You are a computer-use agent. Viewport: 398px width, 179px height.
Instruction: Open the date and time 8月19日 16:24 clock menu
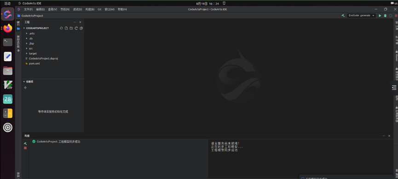point(208,4)
